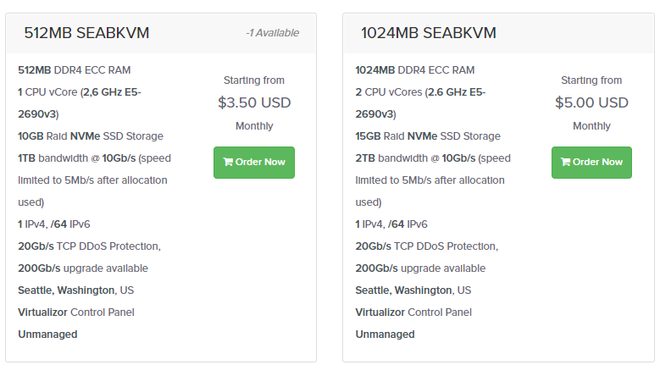Click 2 CPU vCores specification
The height and width of the screenshot is (376, 660).
(420, 103)
